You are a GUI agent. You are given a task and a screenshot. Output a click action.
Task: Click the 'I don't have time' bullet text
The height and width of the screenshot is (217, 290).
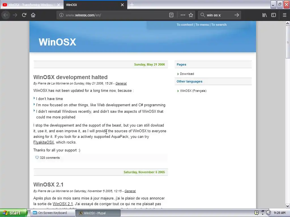pyautogui.click(x=50, y=99)
